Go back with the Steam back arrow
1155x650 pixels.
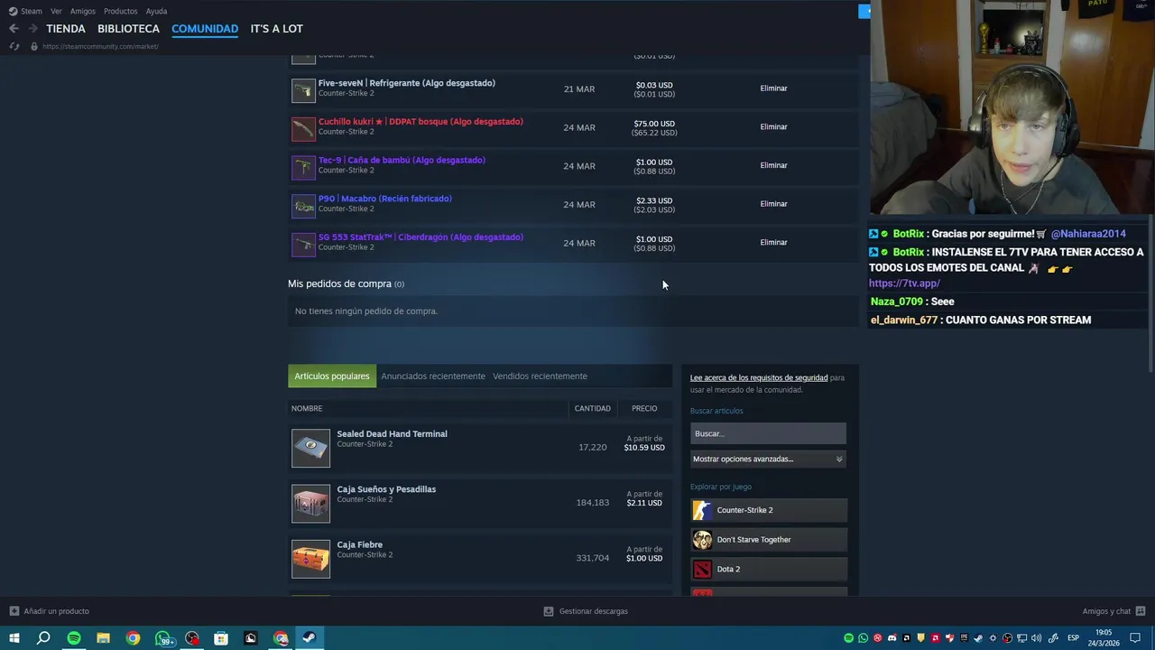point(14,29)
